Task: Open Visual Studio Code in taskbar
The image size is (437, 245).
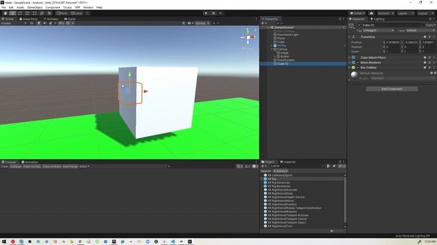Action: pos(173,242)
